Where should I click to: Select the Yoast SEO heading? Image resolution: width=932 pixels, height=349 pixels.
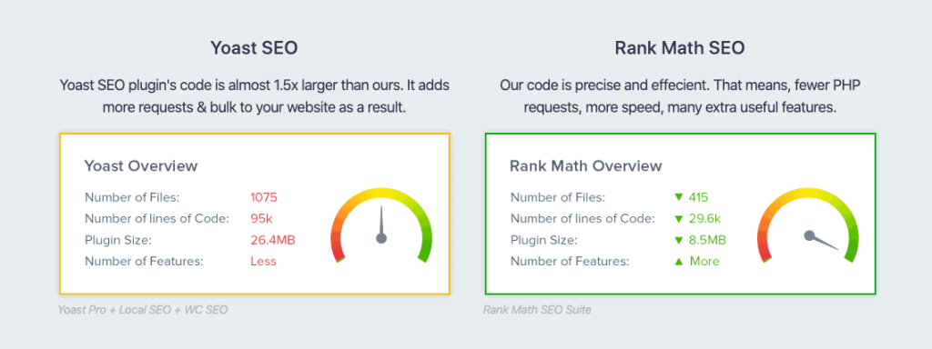click(254, 48)
